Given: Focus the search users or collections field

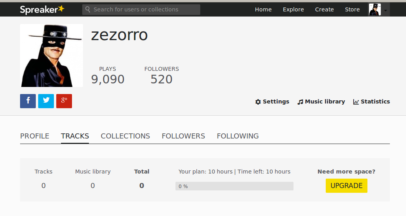Looking at the screenshot, I should pos(146,9).
